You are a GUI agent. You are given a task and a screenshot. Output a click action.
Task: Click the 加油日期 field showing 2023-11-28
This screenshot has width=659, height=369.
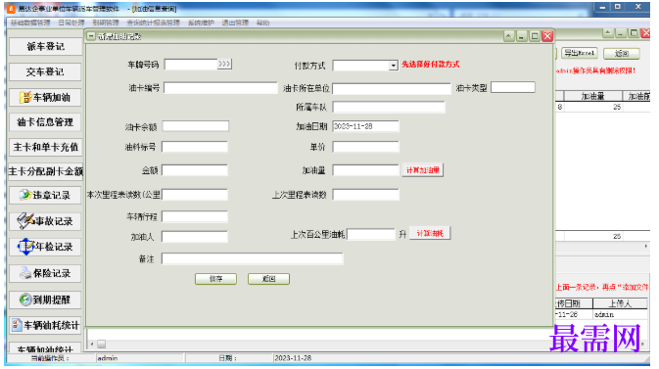[365, 126]
